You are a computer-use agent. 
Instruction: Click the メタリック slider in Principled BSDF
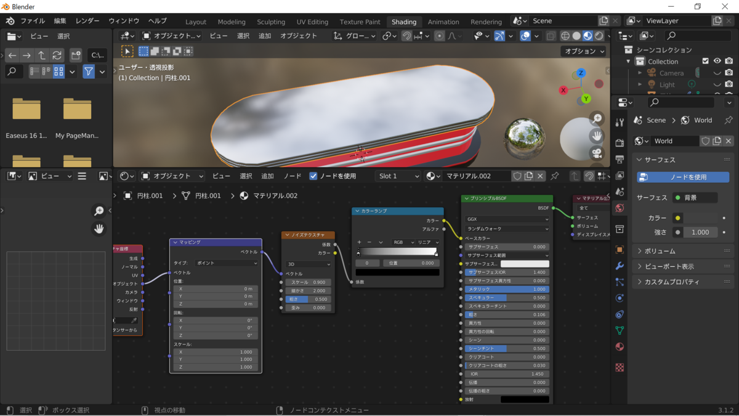(506, 289)
